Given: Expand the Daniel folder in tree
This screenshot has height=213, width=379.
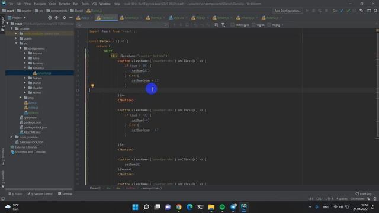Looking at the screenshot, I should (25, 83).
